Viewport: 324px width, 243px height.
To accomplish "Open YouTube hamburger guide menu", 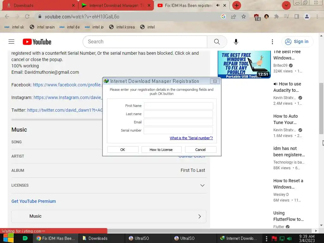I will click(x=11, y=42).
